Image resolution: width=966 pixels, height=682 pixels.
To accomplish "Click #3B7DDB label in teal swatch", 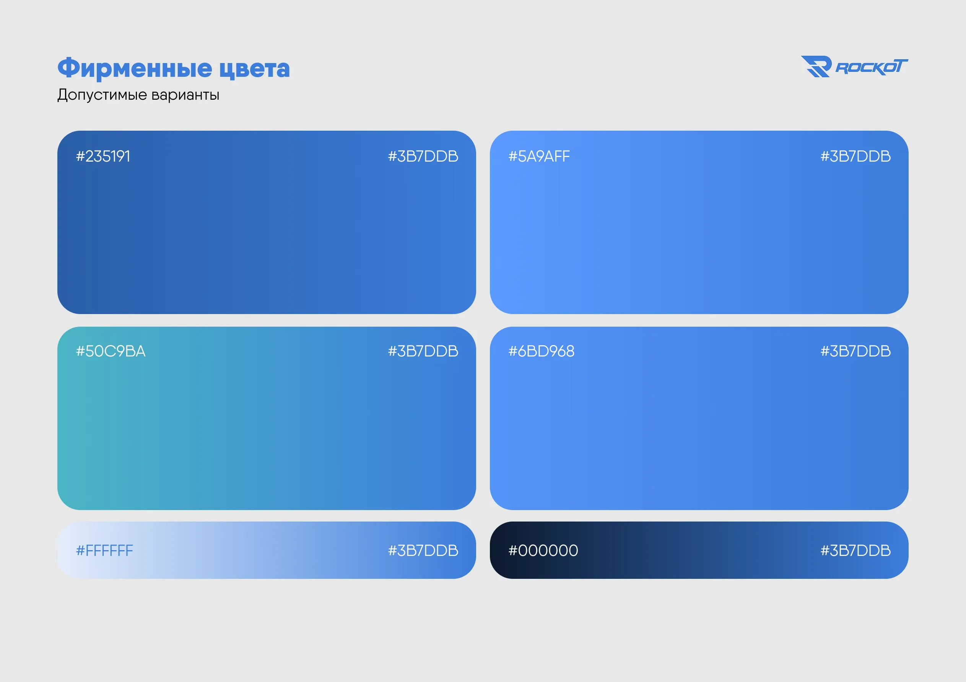I will tap(423, 351).
